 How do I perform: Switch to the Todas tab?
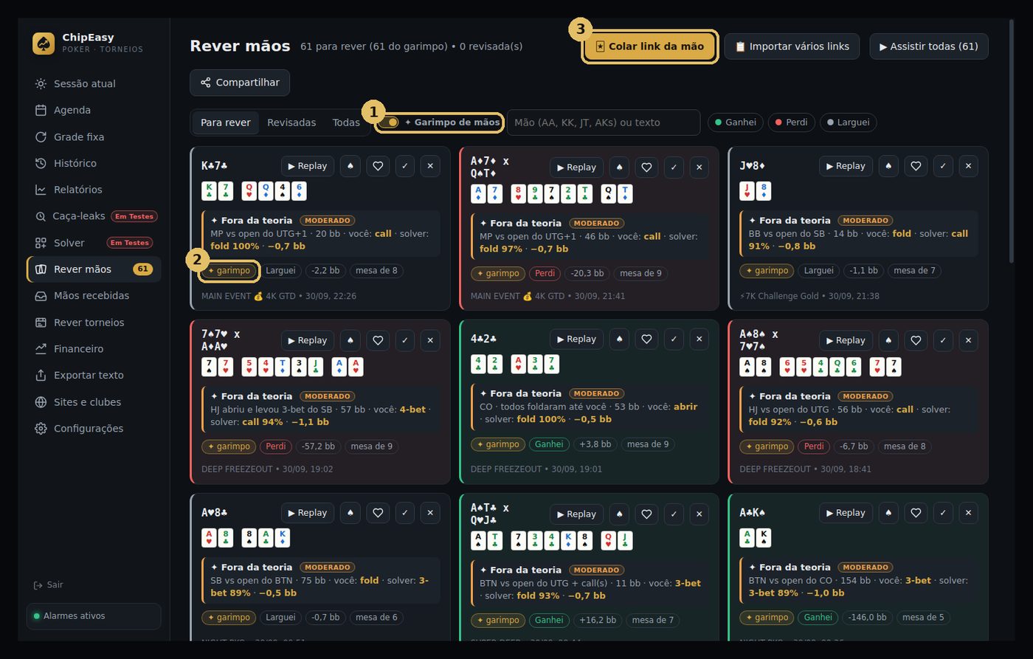[x=346, y=123]
